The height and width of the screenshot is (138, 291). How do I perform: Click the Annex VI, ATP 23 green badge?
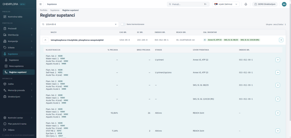215,40
